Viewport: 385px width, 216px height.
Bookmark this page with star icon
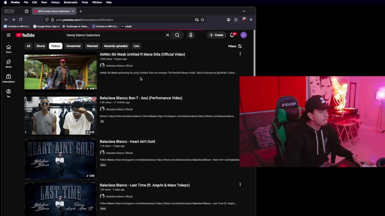202,20
